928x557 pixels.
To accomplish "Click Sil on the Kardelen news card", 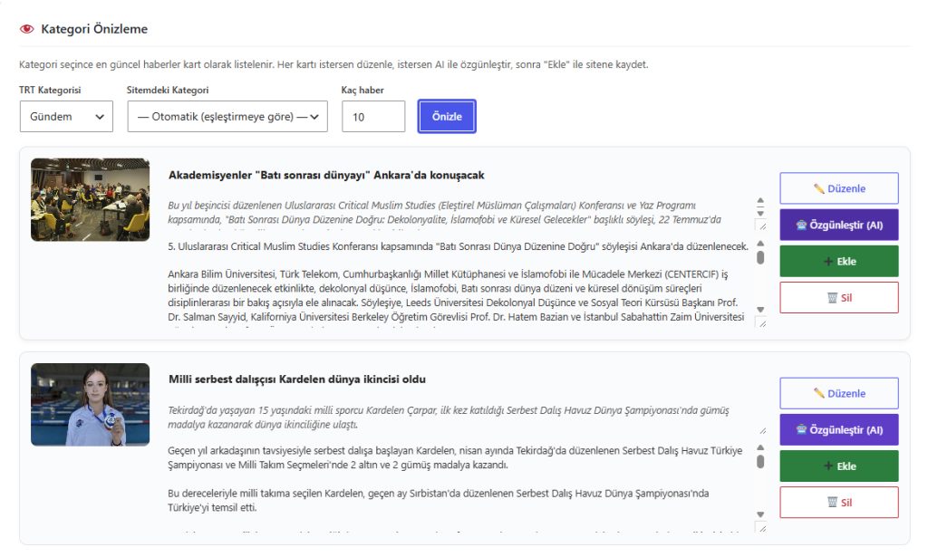I will [838, 503].
